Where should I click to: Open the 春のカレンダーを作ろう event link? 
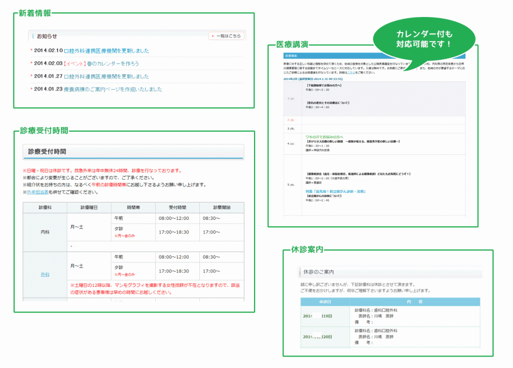point(113,64)
